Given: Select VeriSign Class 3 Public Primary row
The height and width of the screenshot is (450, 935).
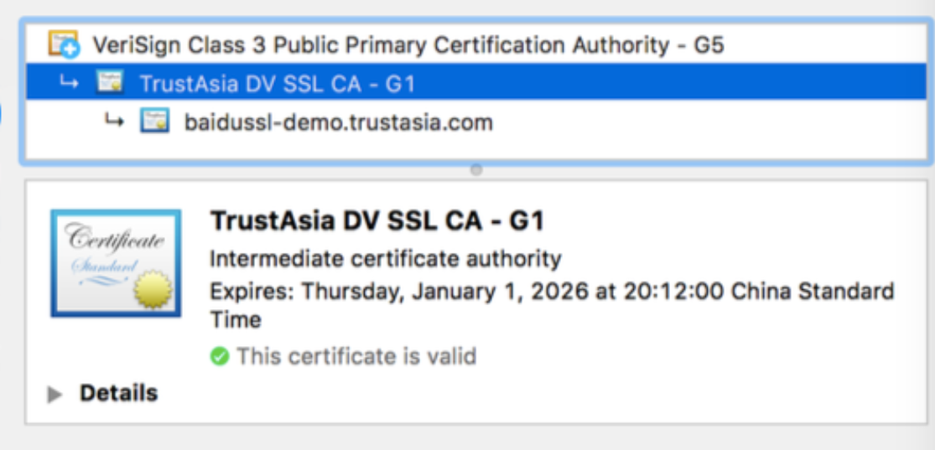Looking at the screenshot, I should click(x=408, y=44).
